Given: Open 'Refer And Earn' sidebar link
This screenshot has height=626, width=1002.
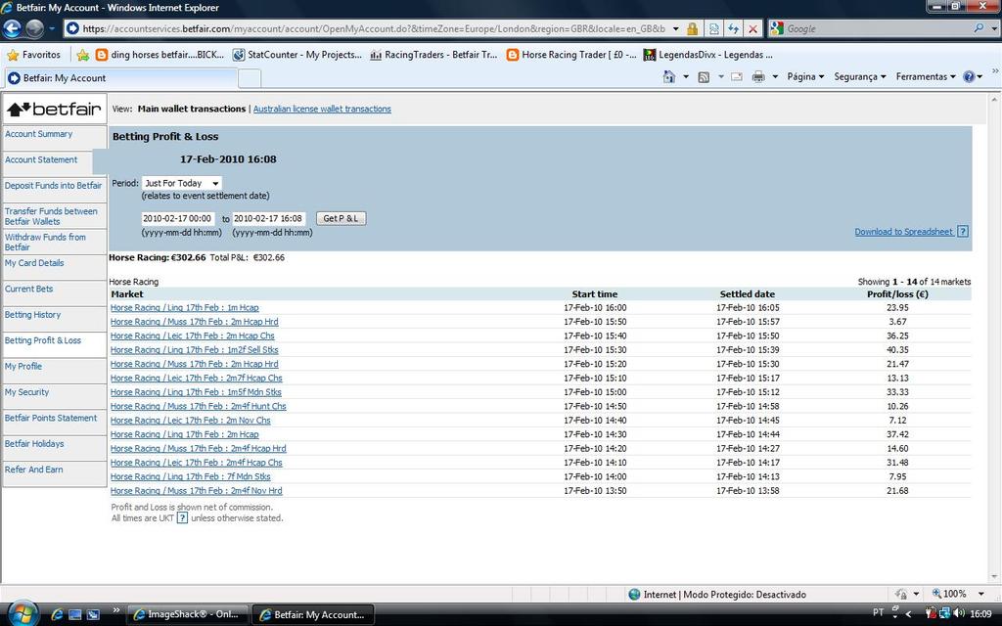Looking at the screenshot, I should point(34,469).
